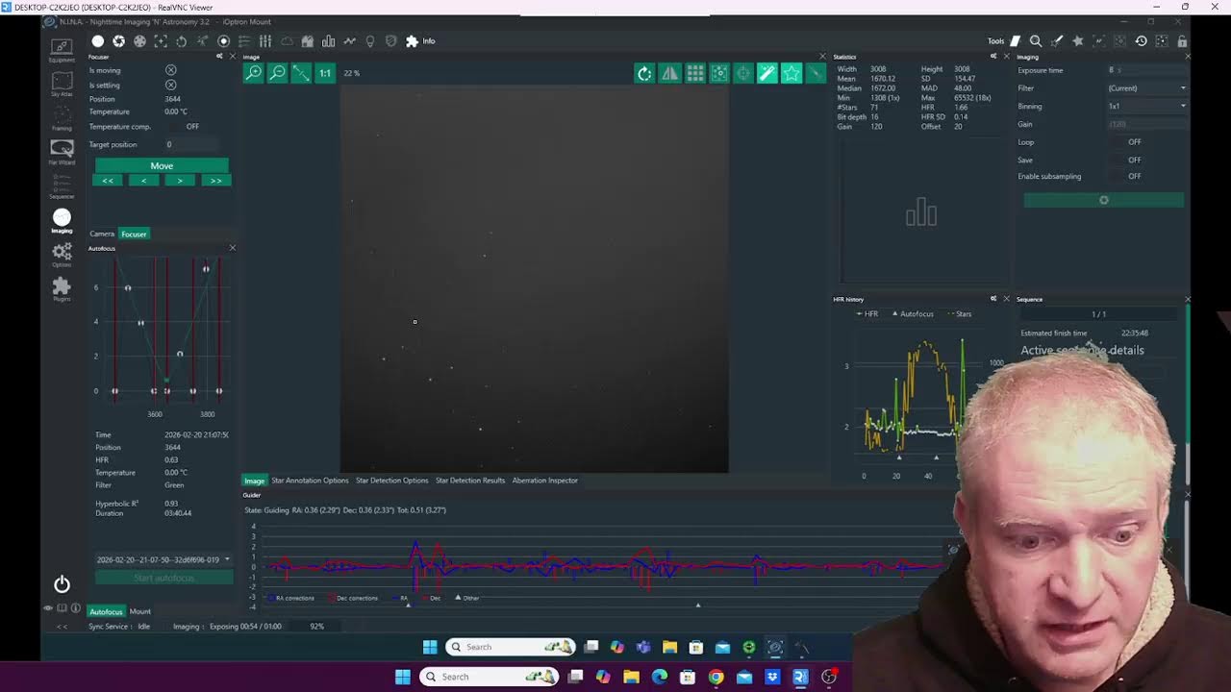
Task: Click the flip image icon
Action: point(669,73)
